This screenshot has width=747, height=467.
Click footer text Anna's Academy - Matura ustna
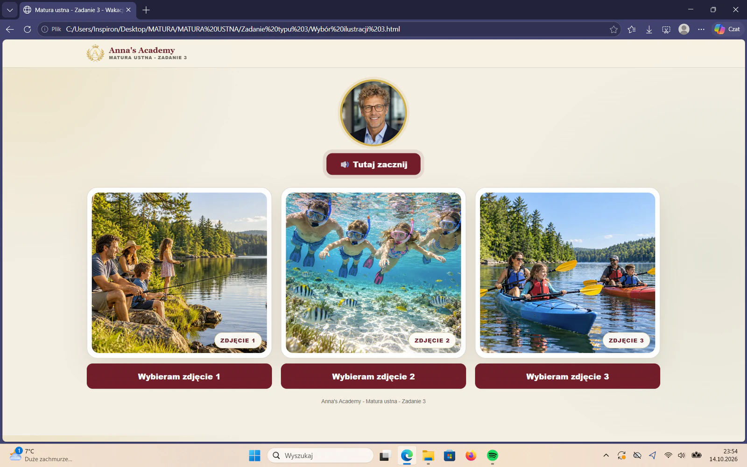coord(373,401)
